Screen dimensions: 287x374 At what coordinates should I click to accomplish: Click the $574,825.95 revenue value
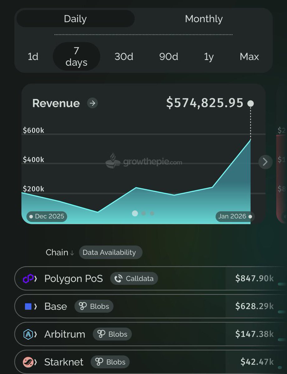pos(205,103)
